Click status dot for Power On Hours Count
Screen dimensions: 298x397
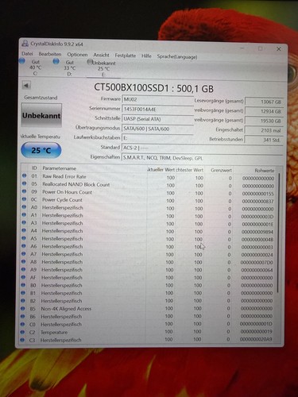(x=25, y=191)
